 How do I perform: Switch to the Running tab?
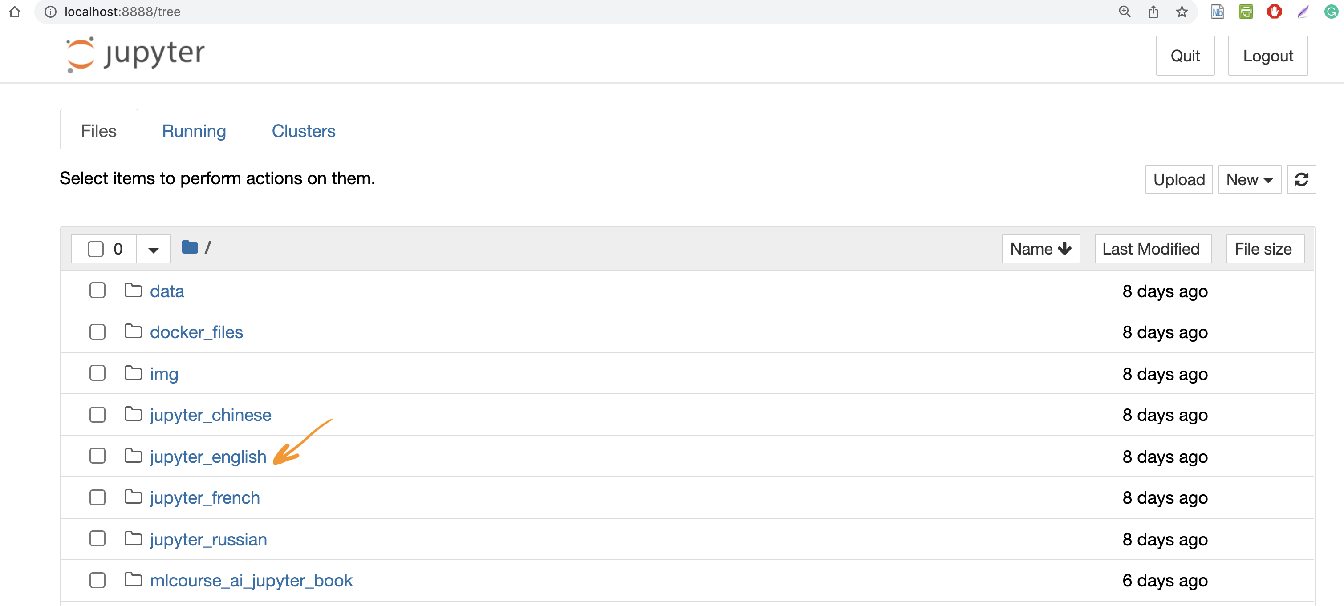click(194, 130)
